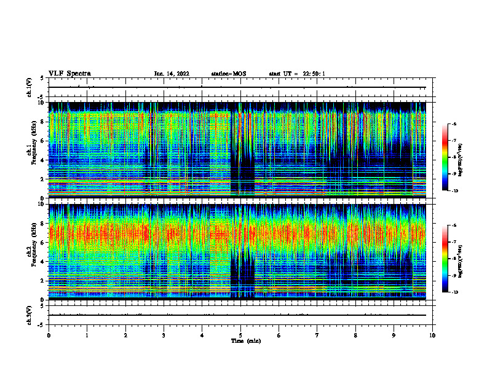This screenshot has width=487, height=376.
Task: Click the "2" kHz tick on ch.1 frequency axis
Action: (42, 179)
